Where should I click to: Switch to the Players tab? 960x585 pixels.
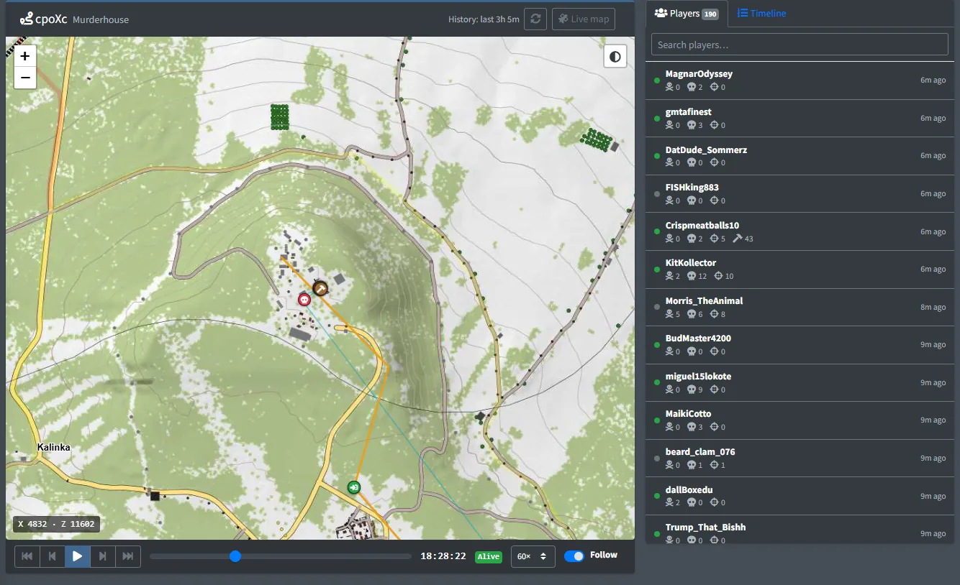(687, 14)
